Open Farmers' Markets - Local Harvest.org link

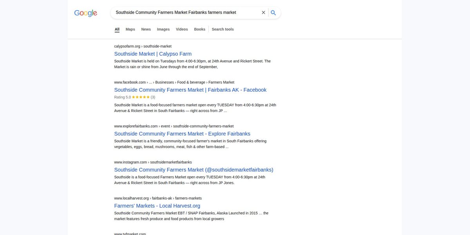pos(157,206)
